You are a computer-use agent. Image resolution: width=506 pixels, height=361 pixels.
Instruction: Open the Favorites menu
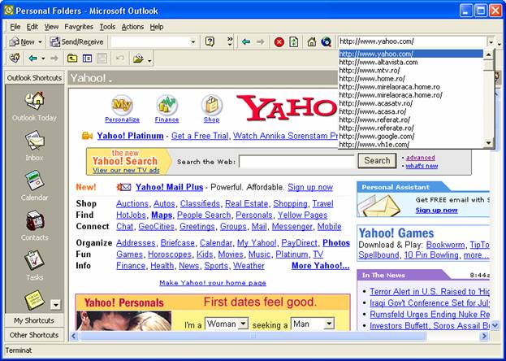pyautogui.click(x=79, y=27)
